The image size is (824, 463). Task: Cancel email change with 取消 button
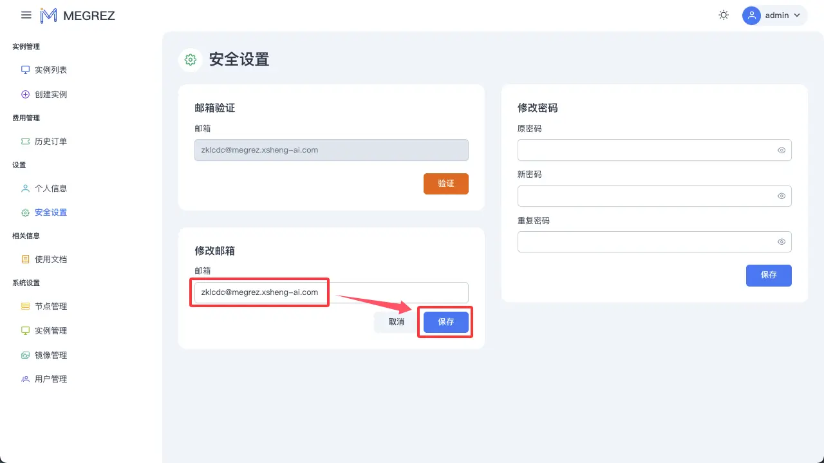[x=395, y=321]
